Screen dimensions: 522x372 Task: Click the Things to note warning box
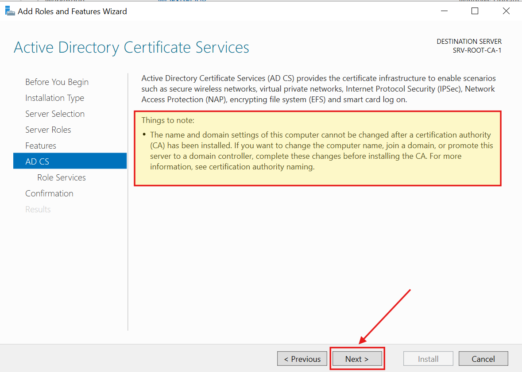click(317, 148)
